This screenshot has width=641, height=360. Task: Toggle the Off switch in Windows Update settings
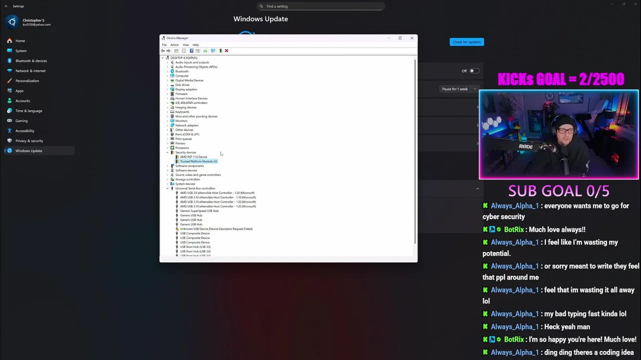click(x=474, y=71)
